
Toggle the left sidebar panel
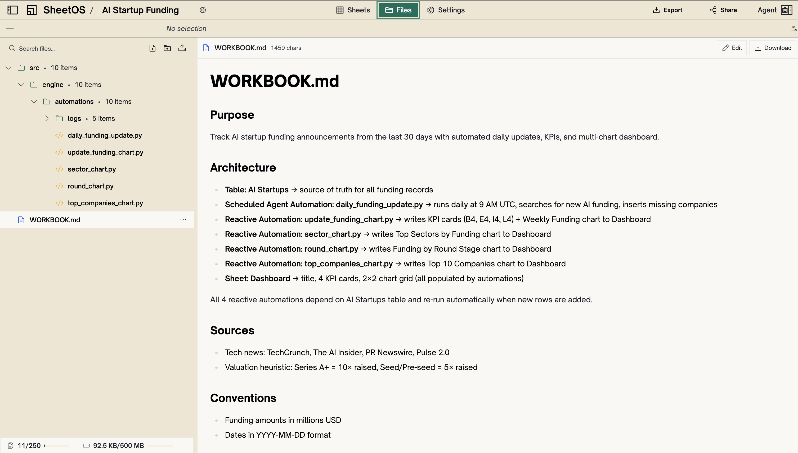(x=12, y=10)
